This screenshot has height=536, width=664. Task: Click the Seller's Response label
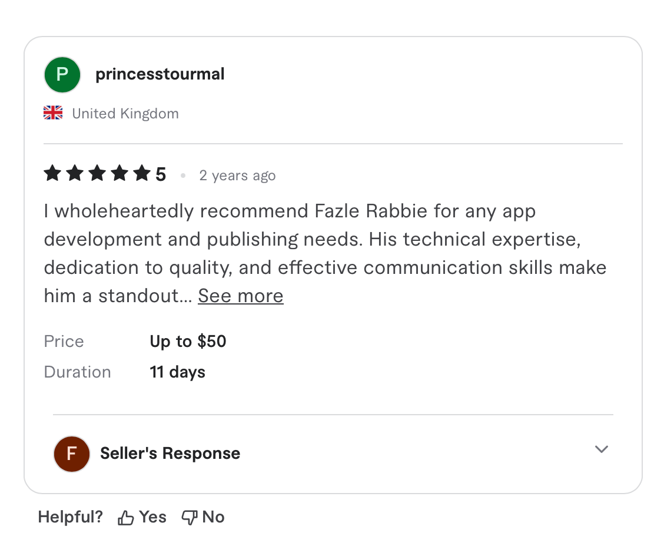coord(170,453)
